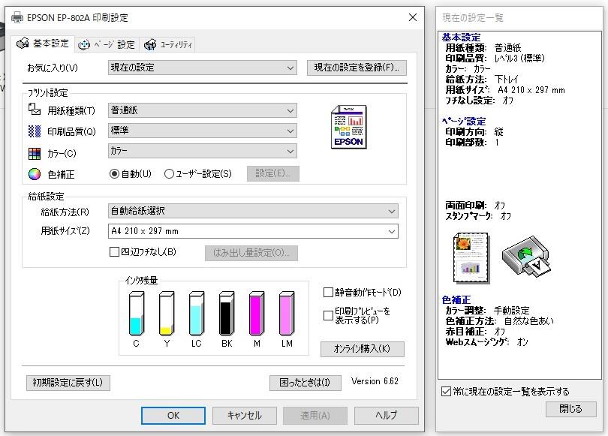Click the キャンセル button
This screenshot has height=436, width=608.
click(x=244, y=416)
